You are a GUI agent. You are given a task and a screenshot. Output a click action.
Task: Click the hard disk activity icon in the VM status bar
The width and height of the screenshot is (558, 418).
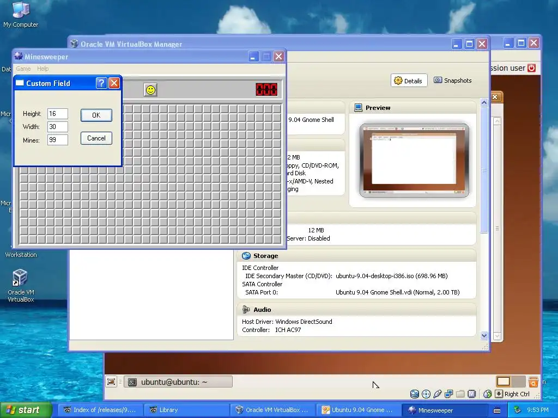(x=415, y=394)
